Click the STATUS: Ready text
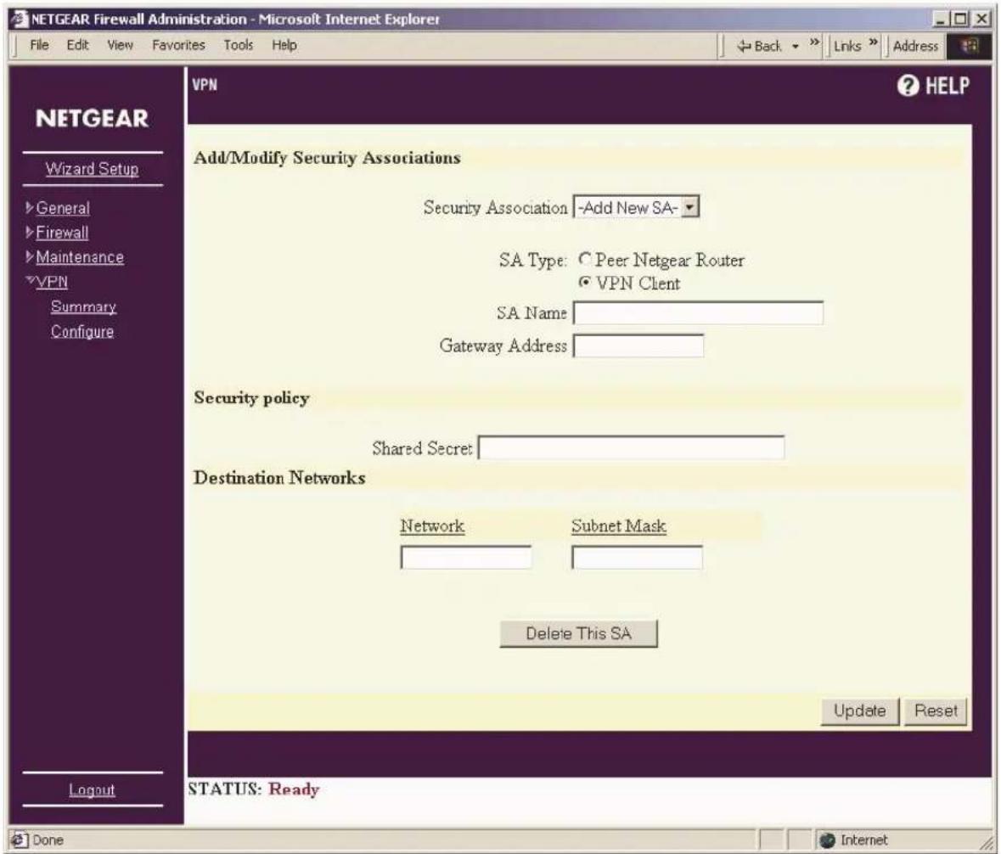This screenshot has height=854, width=1001. (254, 789)
